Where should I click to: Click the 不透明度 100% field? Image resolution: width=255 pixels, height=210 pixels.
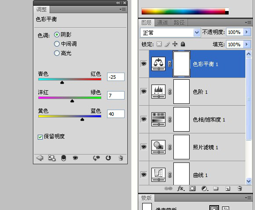pos(235,32)
